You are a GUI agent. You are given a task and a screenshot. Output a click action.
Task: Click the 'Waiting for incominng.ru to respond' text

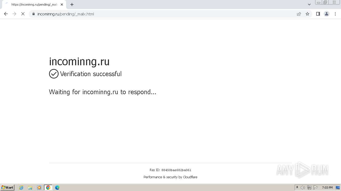(x=103, y=92)
